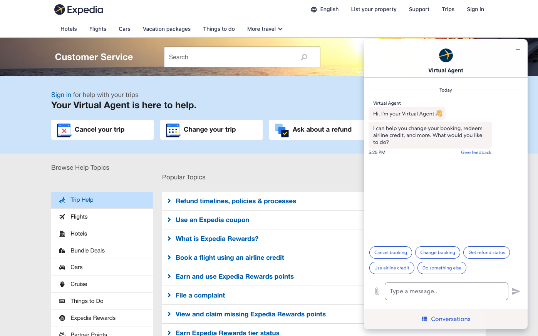This screenshot has width=538, height=336.
Task: Click the Trip Help hiker icon
Action: click(x=62, y=200)
